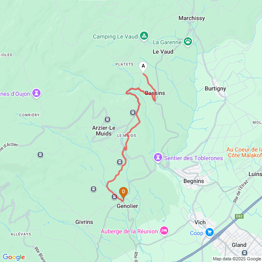Select the Gland train station icon

[x=244, y=253]
